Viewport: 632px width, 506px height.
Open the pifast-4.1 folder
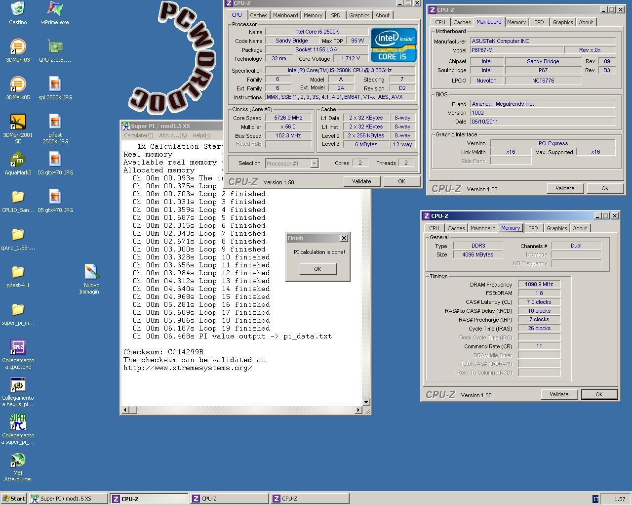(18, 276)
